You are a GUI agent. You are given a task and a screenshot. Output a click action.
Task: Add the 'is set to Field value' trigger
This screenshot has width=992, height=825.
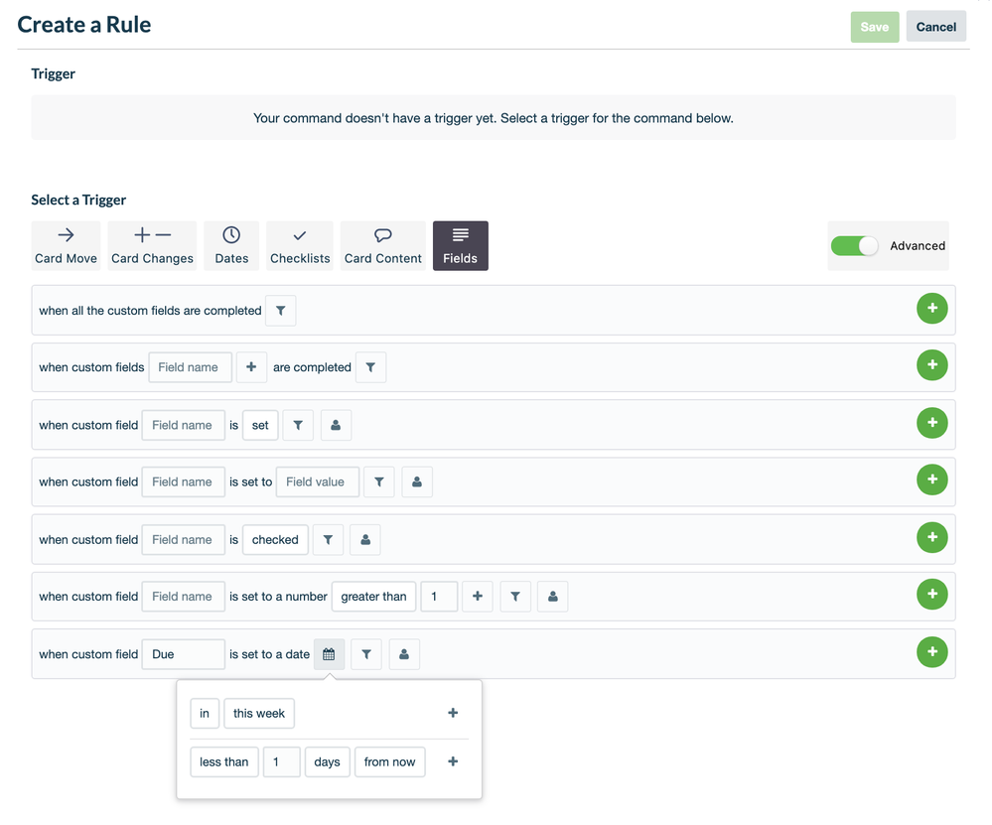coord(931,480)
